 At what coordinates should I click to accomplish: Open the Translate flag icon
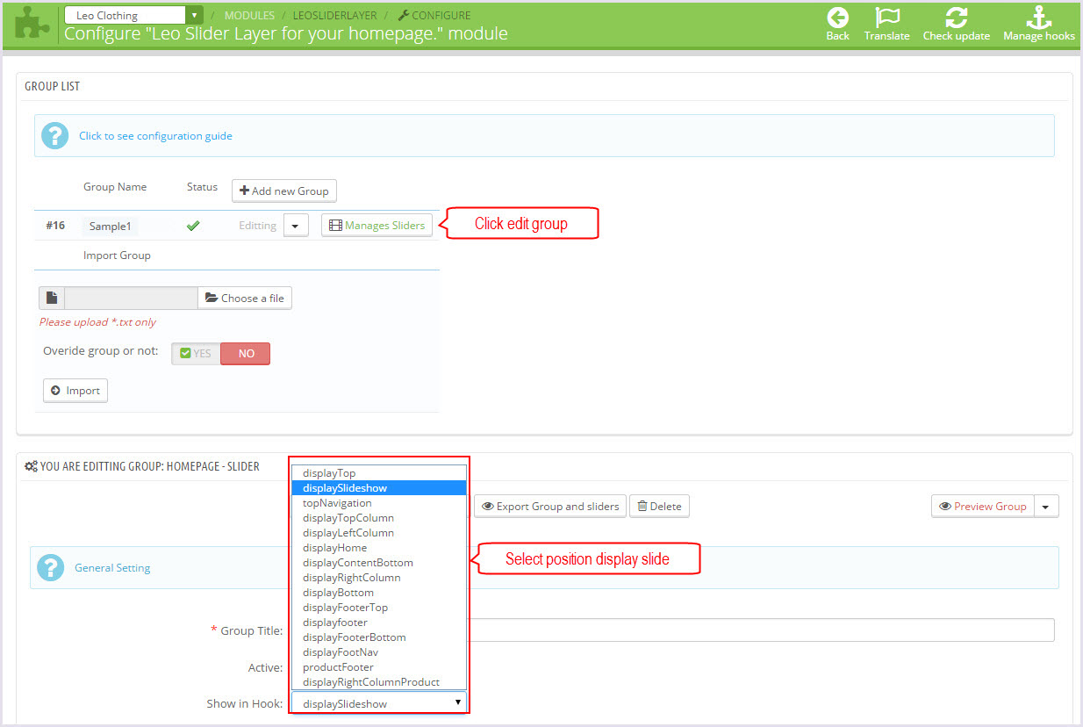point(887,18)
